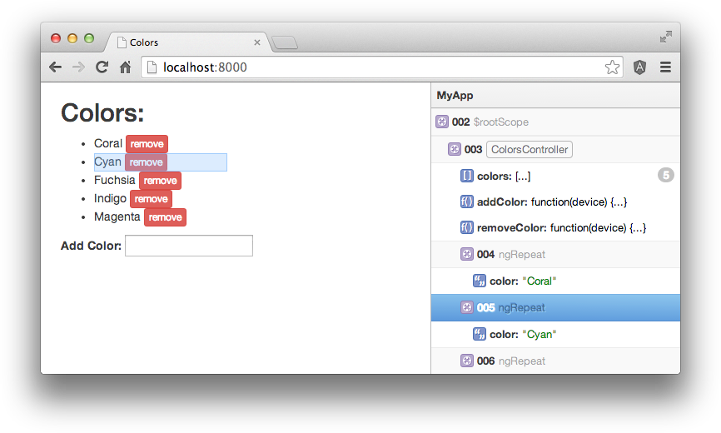The image size is (721, 433).
Task: Click the scope icon beside 004 ngRepeat
Action: coord(467,254)
